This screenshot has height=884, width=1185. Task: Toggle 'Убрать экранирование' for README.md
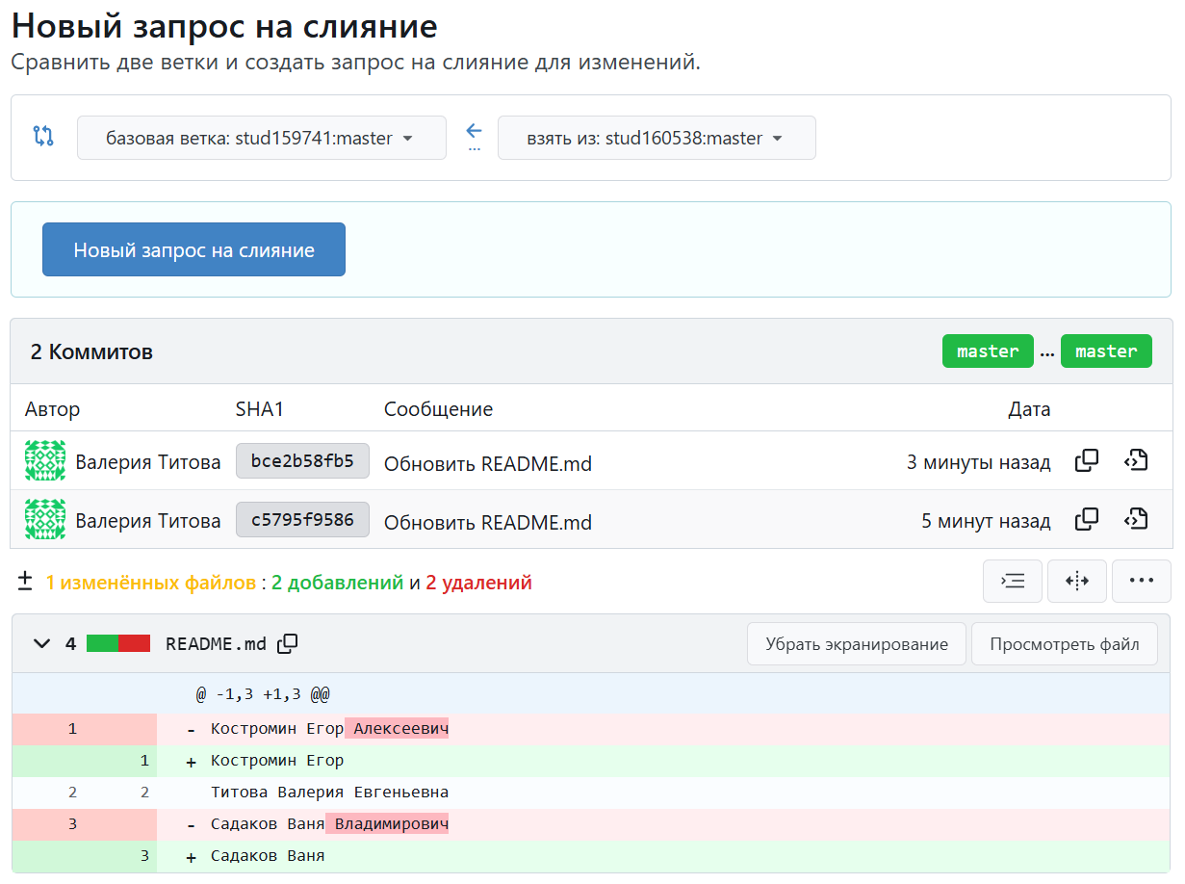coord(856,643)
